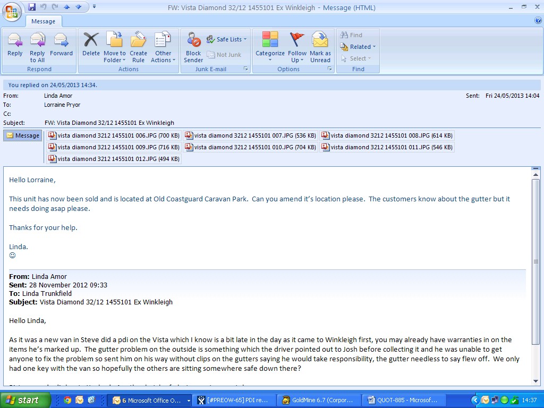Click Block Sender
The height and width of the screenshot is (408, 544).
(193, 47)
